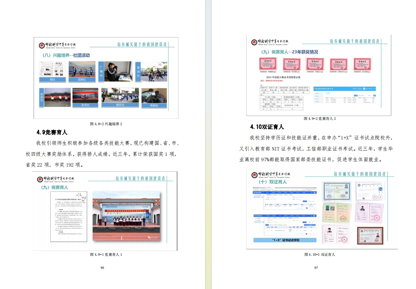Select the upper 1+X system screenshot
Viewport: 416px width, 289px height.
pos(285,198)
